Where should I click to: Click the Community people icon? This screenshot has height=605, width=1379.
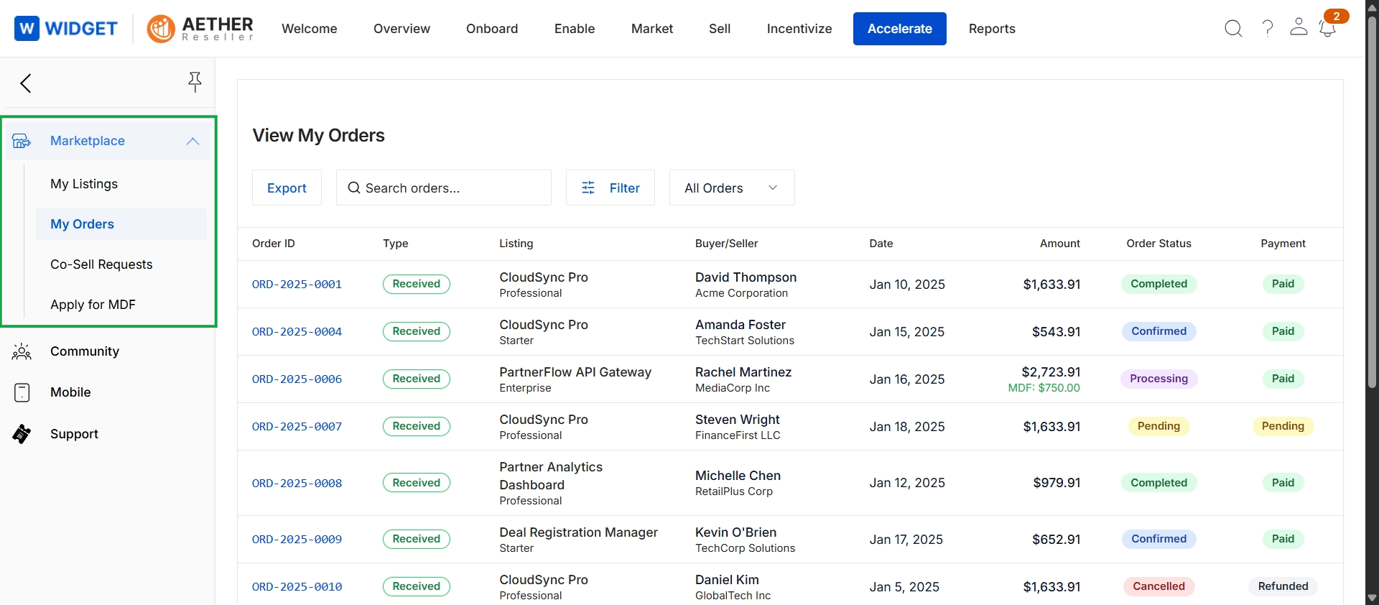coord(22,351)
